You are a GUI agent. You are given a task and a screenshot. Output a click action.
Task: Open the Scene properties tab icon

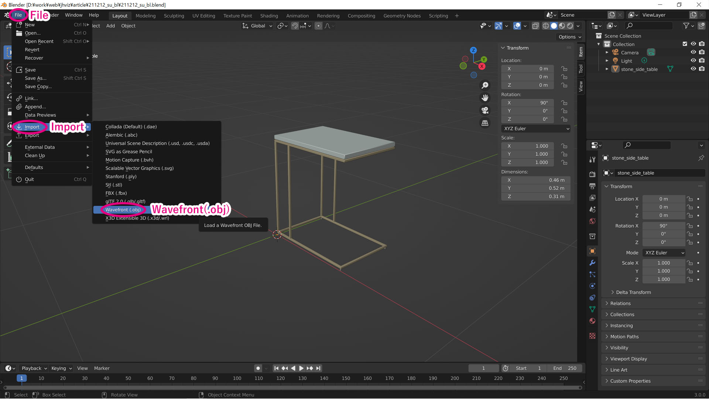click(592, 209)
